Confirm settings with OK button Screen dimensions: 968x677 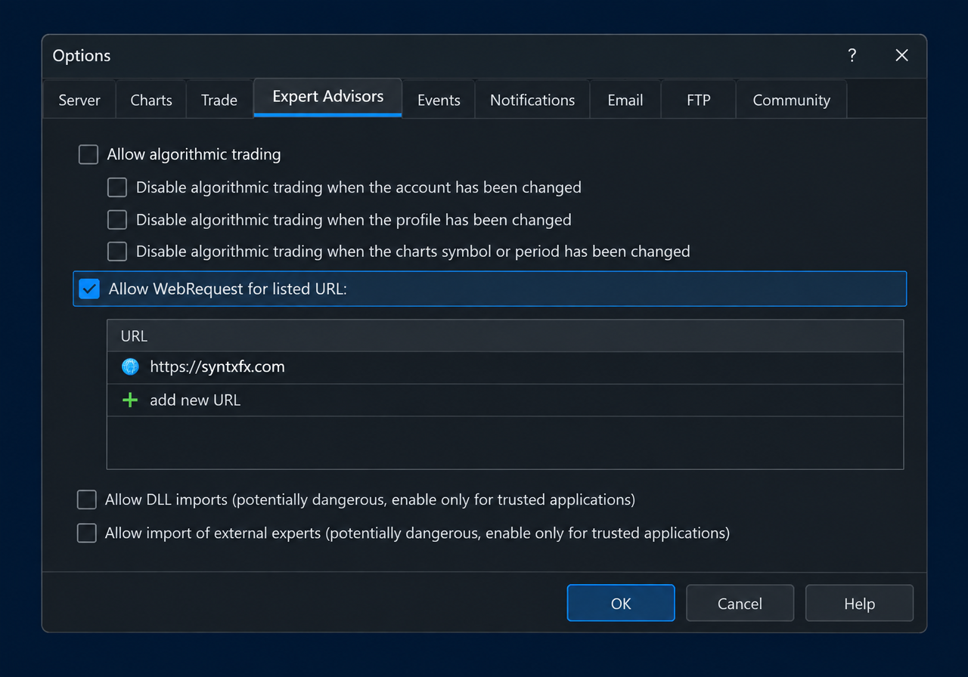coord(621,603)
